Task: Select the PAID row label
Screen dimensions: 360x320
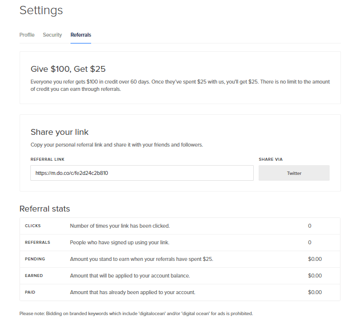Action: 30,292
